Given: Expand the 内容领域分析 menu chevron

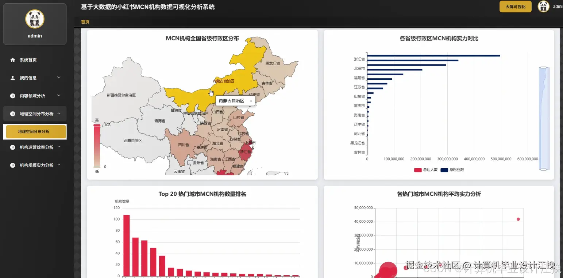Looking at the screenshot, I should (59, 95).
